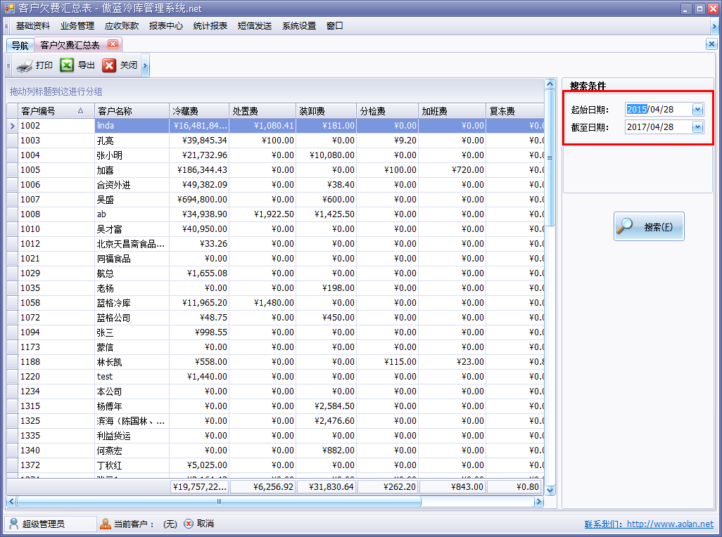Open the 起始日期 date dropdown

coord(697,110)
